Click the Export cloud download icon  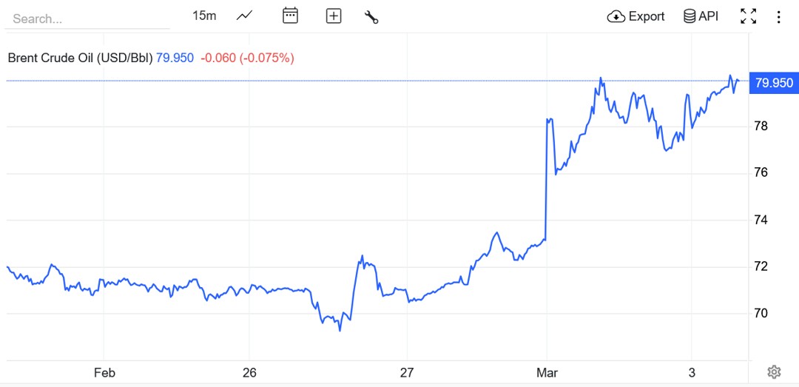point(616,16)
